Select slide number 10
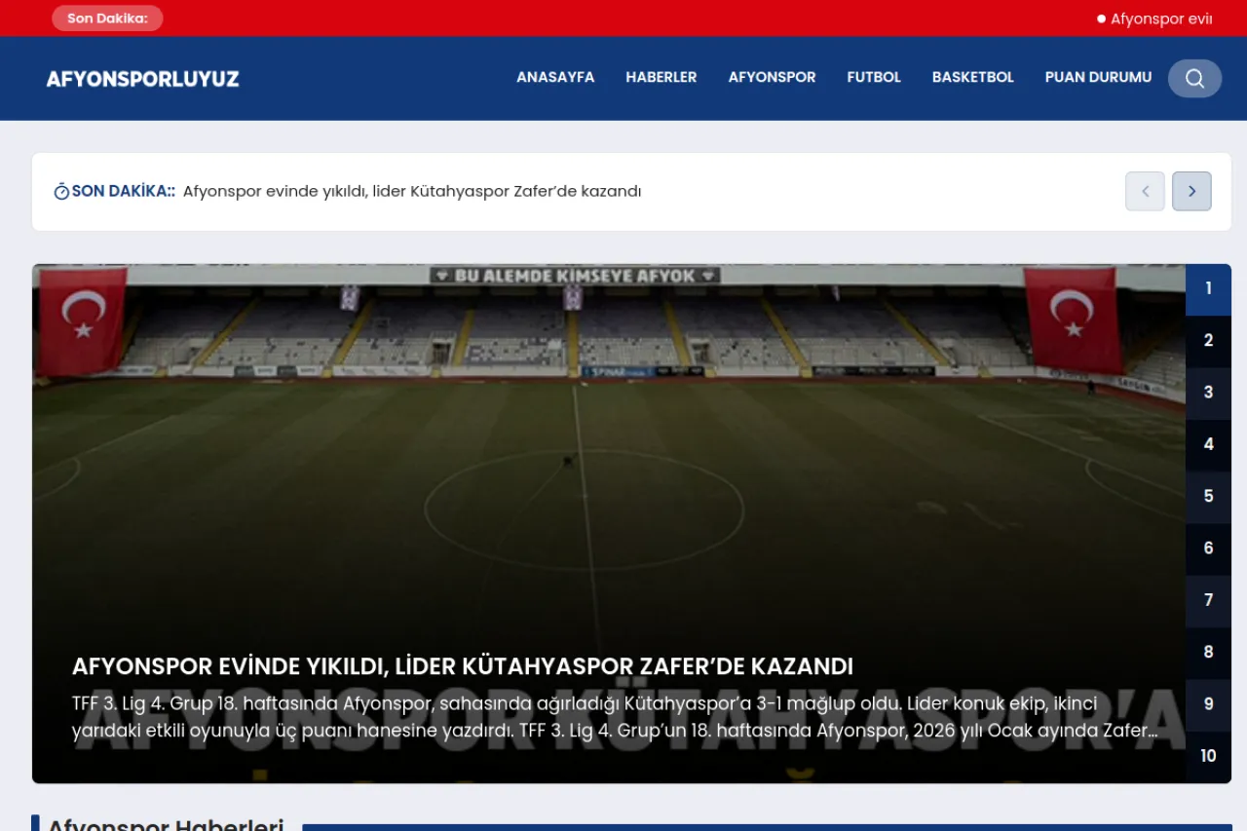This screenshot has width=1247, height=831. (x=1208, y=756)
